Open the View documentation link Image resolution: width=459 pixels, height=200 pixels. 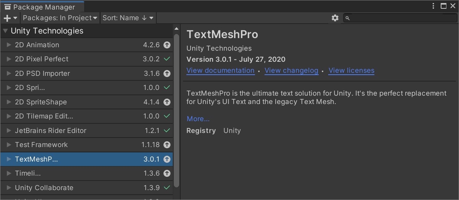(220, 70)
